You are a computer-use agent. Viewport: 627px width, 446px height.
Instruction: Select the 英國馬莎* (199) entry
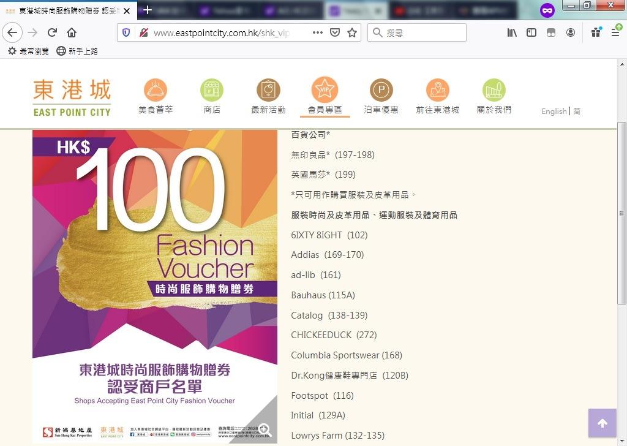323,175
